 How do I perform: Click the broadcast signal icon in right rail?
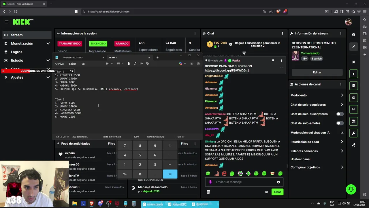coord(354,109)
